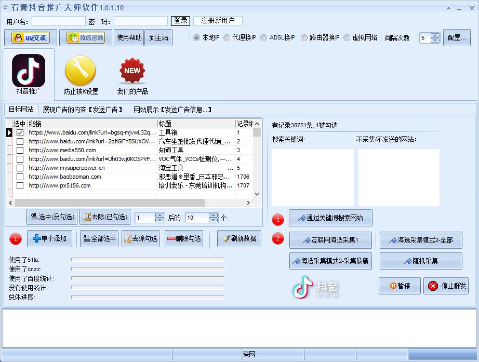The width and height of the screenshot is (479, 362).
Task: Click 海选采集模式2-全部 button
Action: [421, 240]
